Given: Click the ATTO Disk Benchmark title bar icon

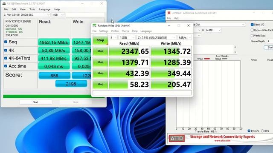Looking at the screenshot, I should click(x=169, y=13).
